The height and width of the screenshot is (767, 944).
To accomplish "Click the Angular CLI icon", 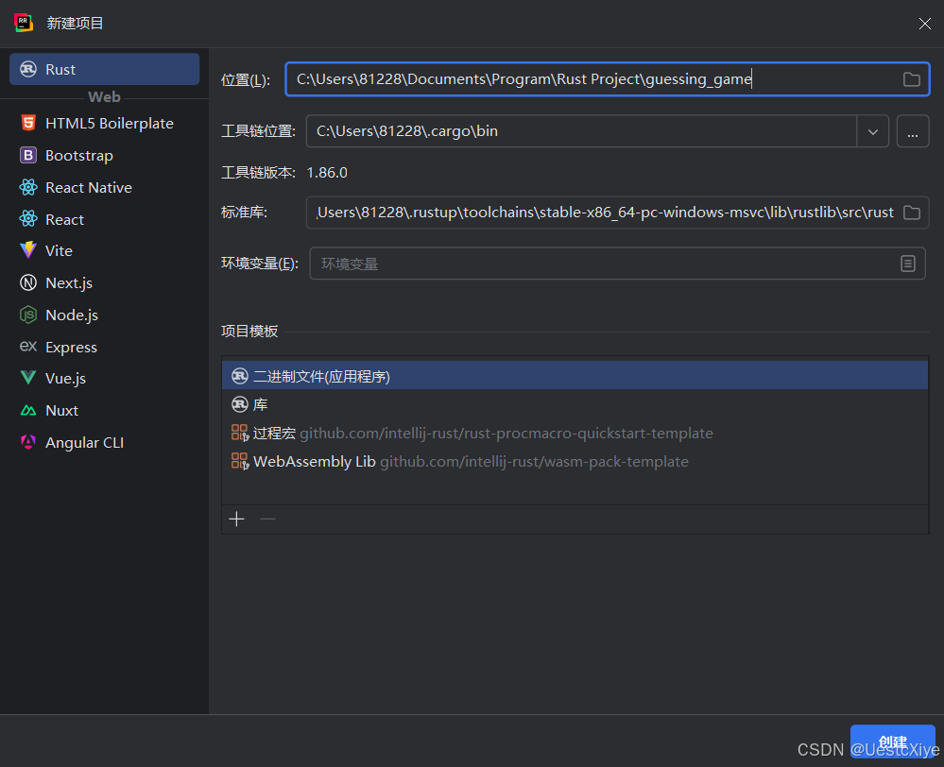I will click(x=28, y=442).
